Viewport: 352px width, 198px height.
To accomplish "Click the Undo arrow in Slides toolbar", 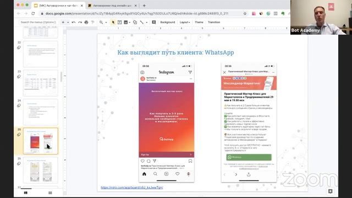I will pos(73,22).
